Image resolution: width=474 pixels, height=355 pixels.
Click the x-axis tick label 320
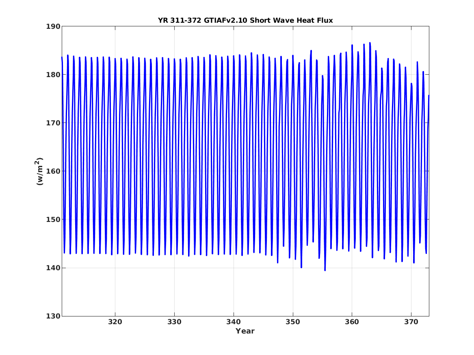pyautogui.click(x=115, y=322)
